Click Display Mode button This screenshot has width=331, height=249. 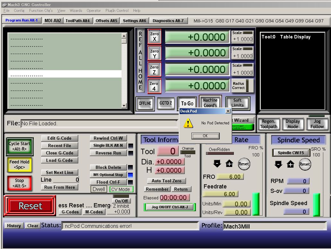point(293,124)
